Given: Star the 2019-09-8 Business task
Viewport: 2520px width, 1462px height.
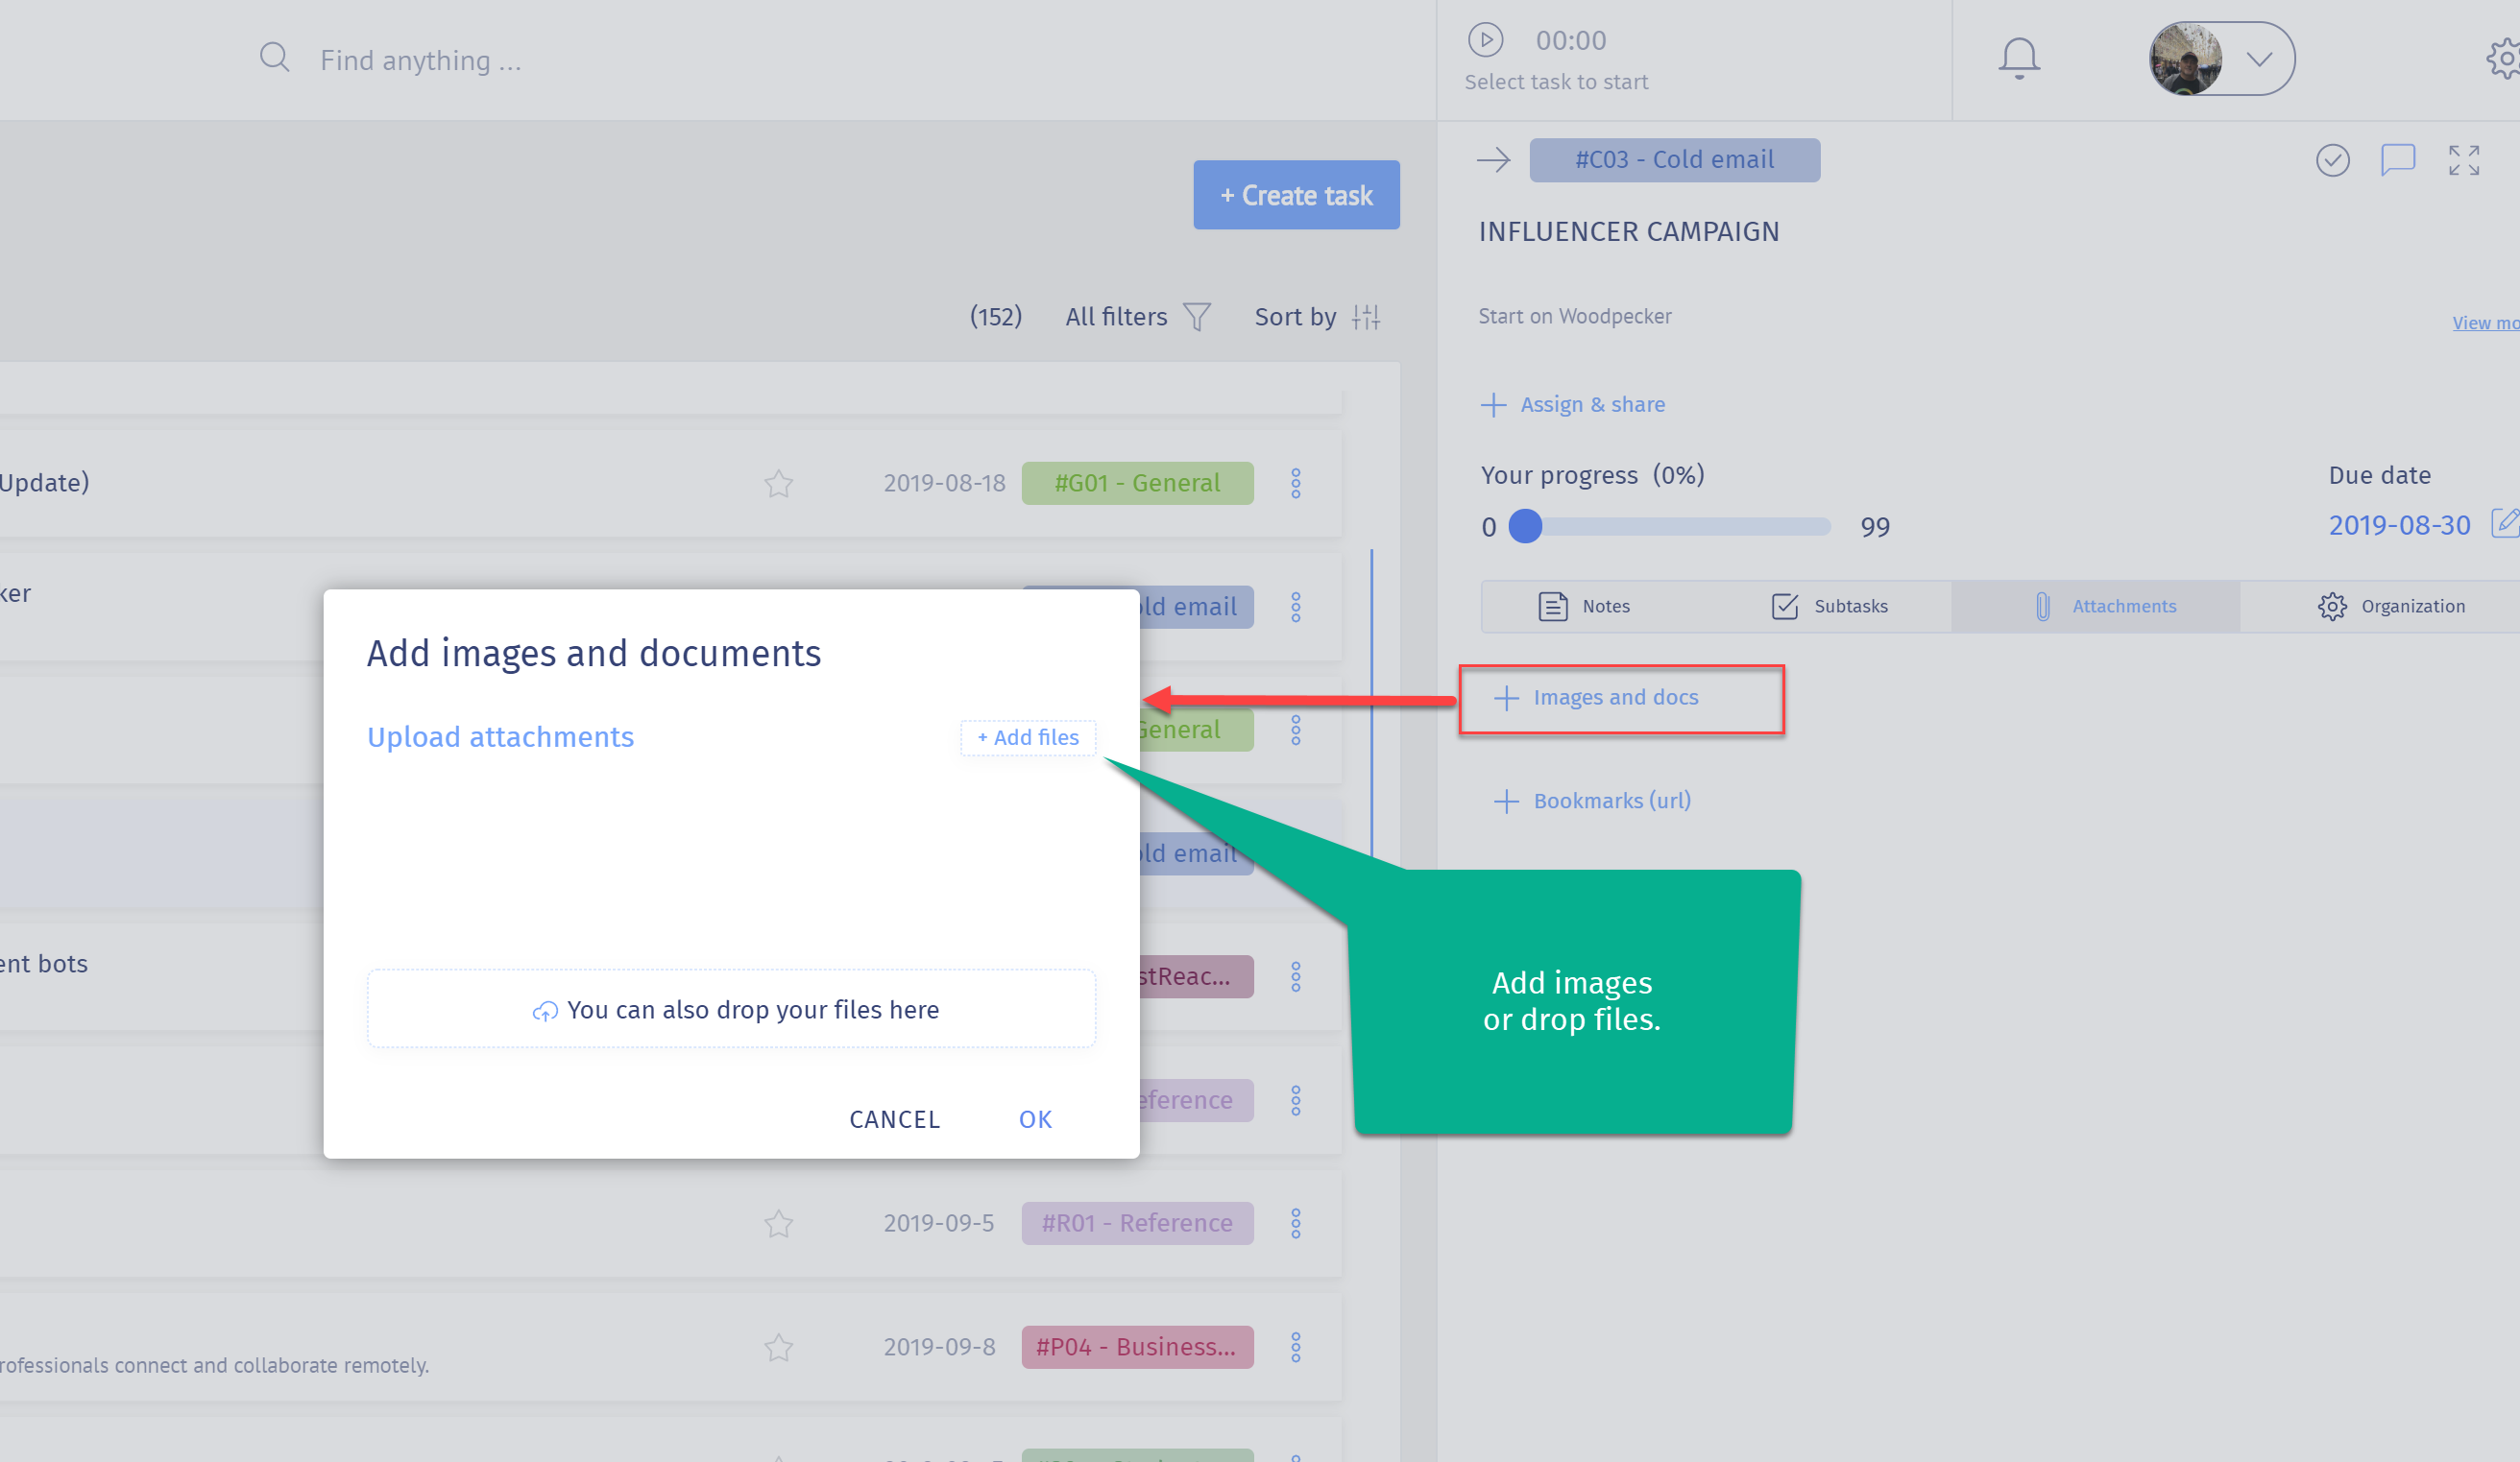Looking at the screenshot, I should click(778, 1347).
